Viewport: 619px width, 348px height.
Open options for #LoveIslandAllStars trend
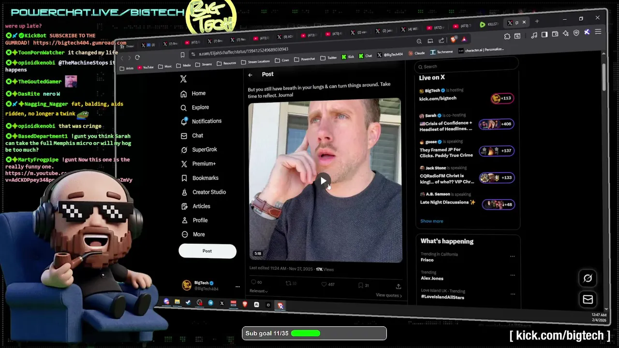click(x=512, y=294)
